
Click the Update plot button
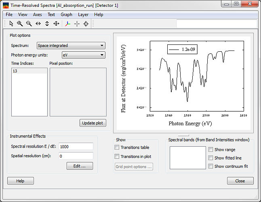[x=93, y=123]
